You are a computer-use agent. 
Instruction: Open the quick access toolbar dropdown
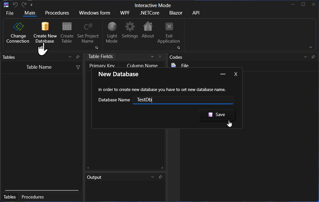coord(31,5)
